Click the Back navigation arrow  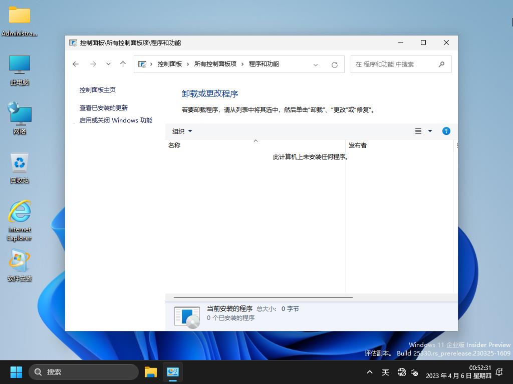[76, 64]
